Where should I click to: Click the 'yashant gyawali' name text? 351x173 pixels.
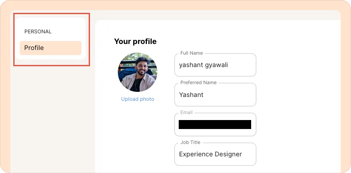pyautogui.click(x=204, y=65)
